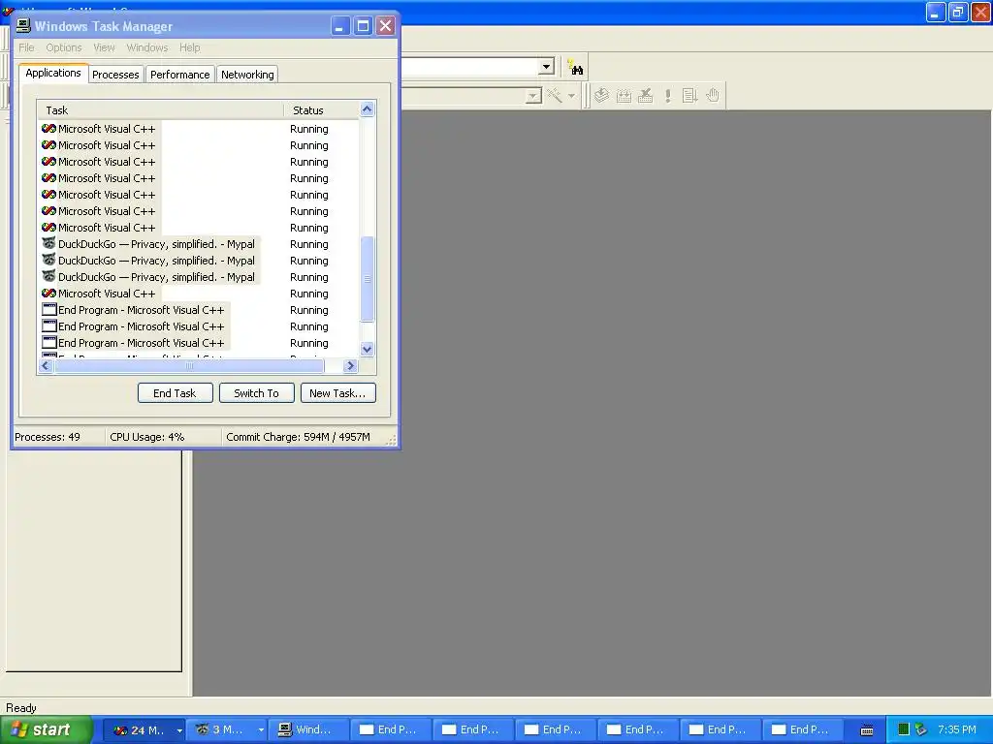The image size is (993, 744).
Task: Click the Execute Program exclamation mark icon
Action: tap(667, 96)
